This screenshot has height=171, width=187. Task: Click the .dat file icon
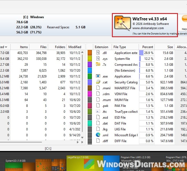click(x=98, y=123)
